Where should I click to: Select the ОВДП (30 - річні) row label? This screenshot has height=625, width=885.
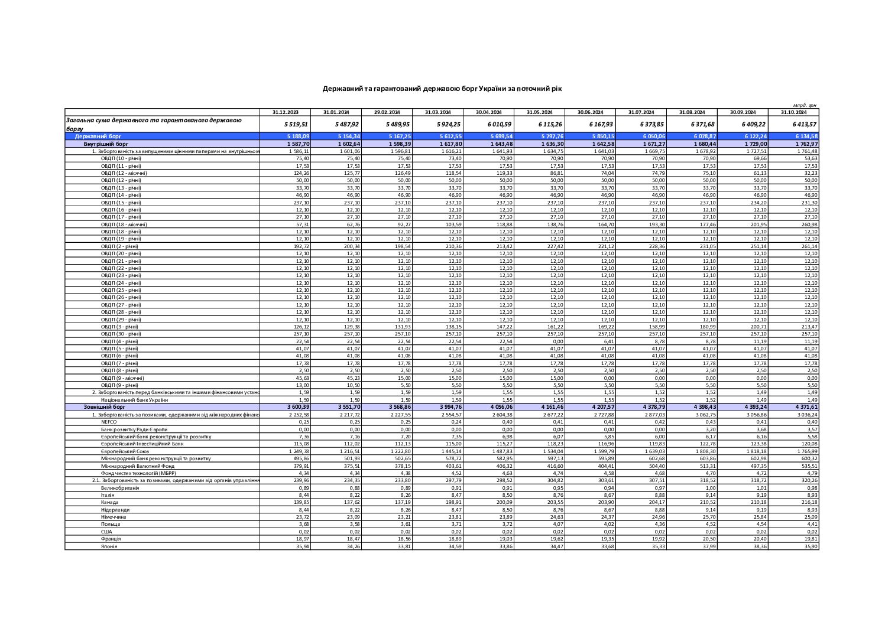click(121, 334)
